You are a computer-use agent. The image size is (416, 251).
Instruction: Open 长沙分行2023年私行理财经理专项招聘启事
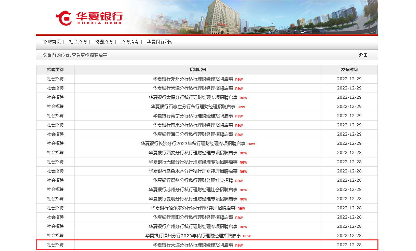[x=193, y=143]
